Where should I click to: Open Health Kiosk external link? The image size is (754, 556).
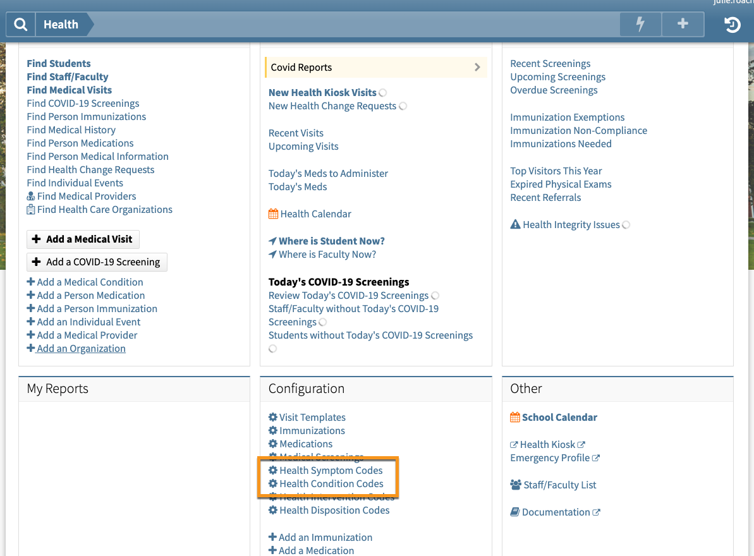point(547,445)
